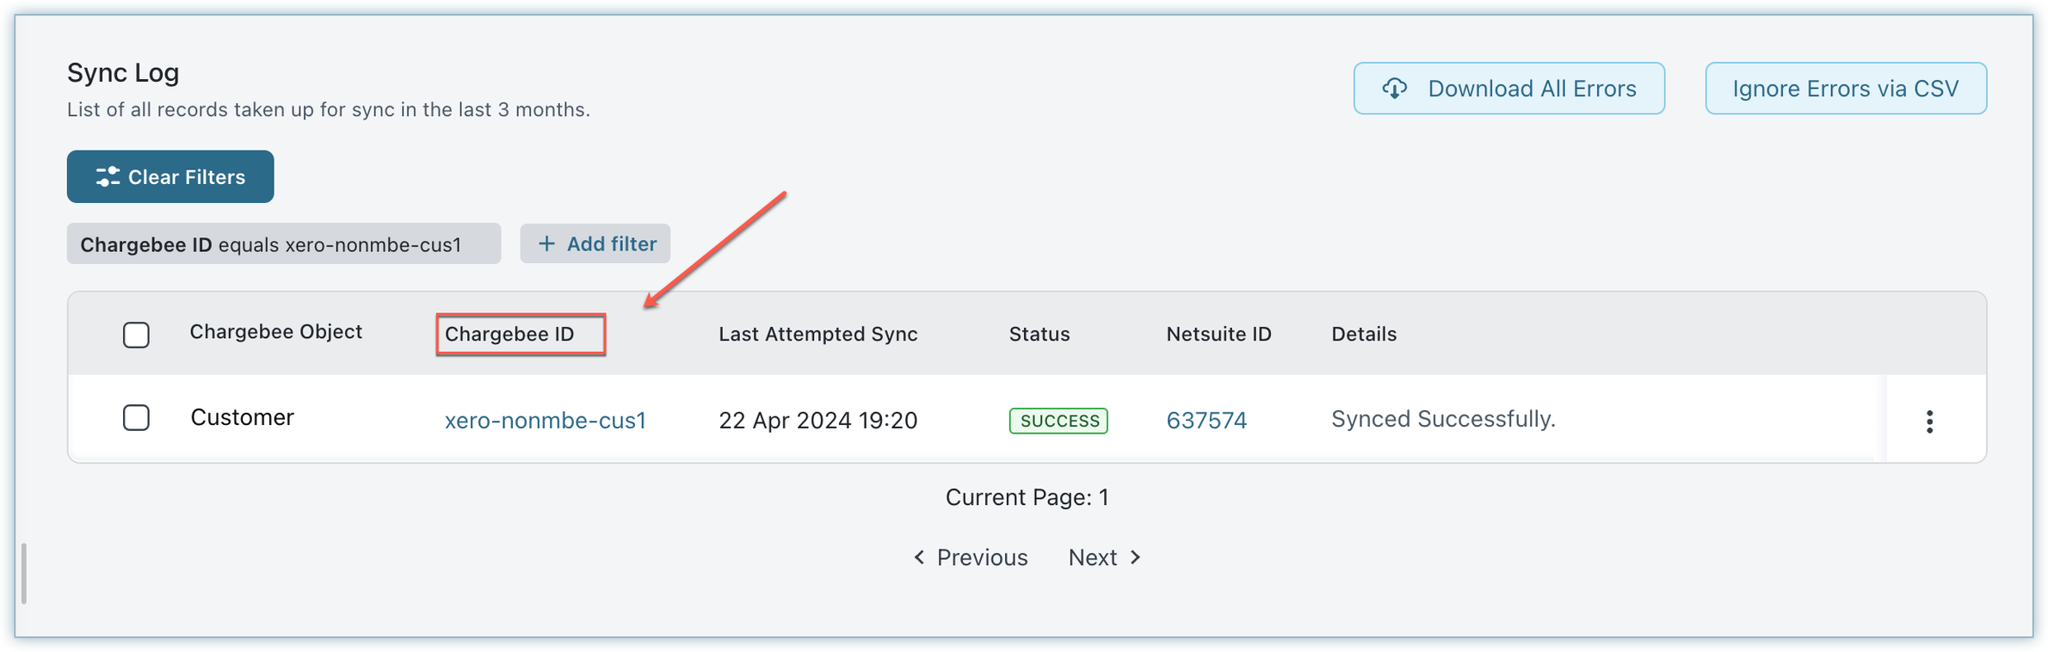This screenshot has width=2048, height=652.
Task: Open Netsuite ID 637574 link
Action: pos(1206,421)
